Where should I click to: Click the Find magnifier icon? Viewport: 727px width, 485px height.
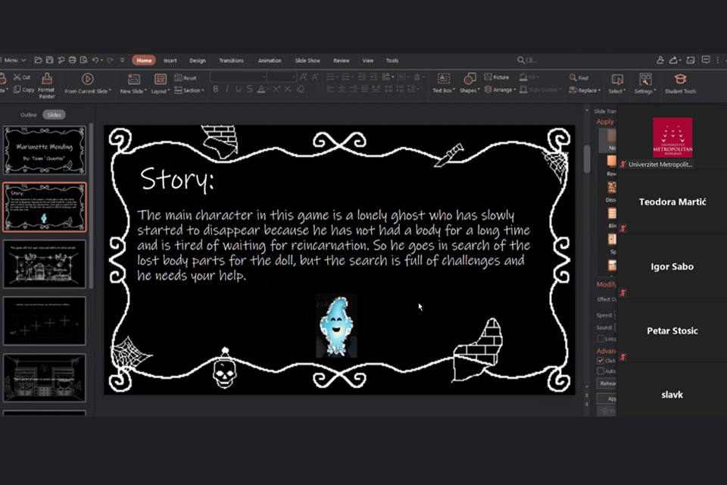(574, 77)
